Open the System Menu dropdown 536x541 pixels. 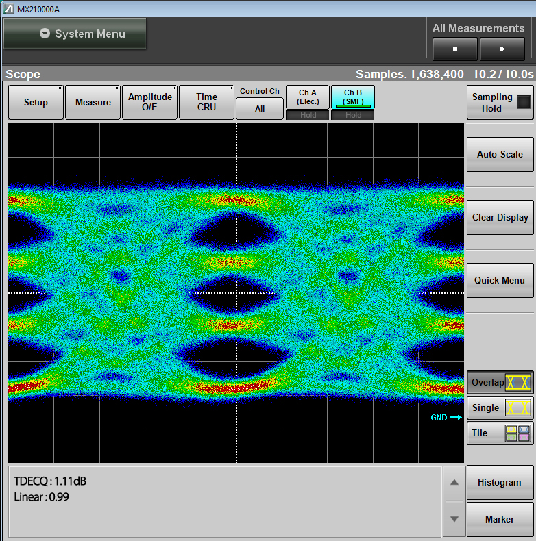(75, 34)
